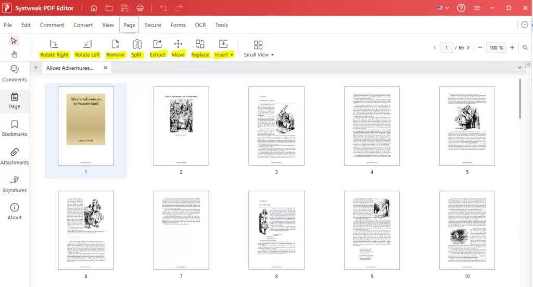This screenshot has height=287, width=533.
Task: Select the Remove page tool
Action: 115,48
